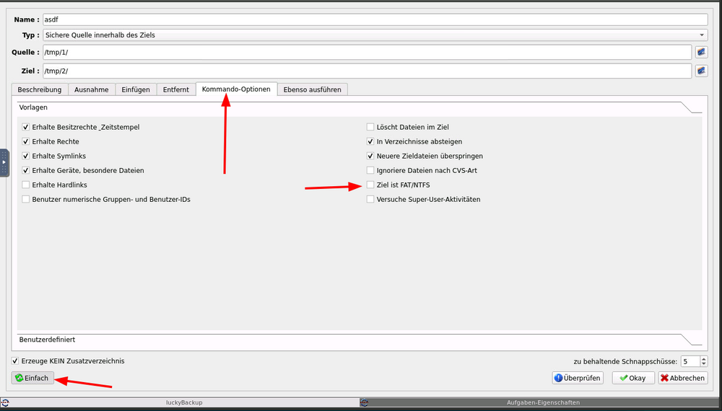Click into the Quelle path field
Viewport: 722px width, 411px height.
(x=367, y=53)
